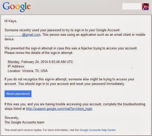Click the "We prevented the sign-in attempt" sentence
152x136 pixels.
click(71, 48)
